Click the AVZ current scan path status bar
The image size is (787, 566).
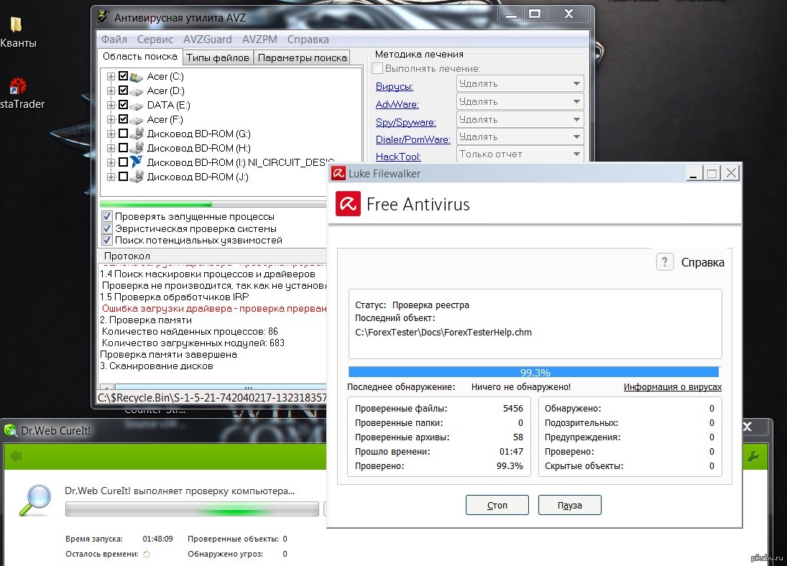tap(213, 397)
